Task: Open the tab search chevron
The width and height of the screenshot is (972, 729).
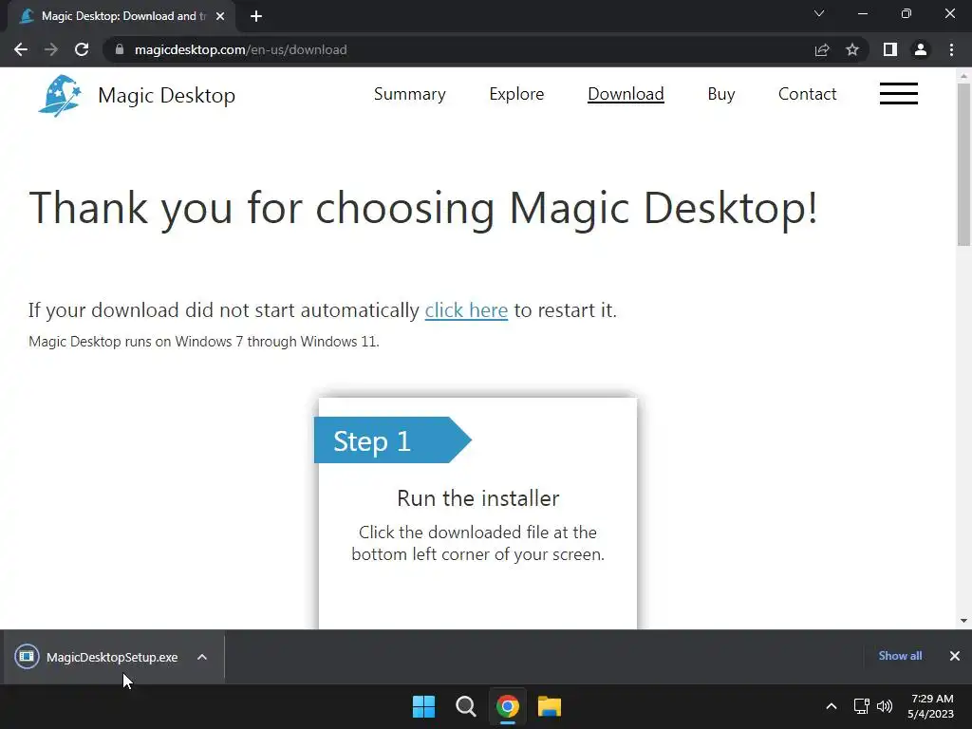Action: coord(819,13)
